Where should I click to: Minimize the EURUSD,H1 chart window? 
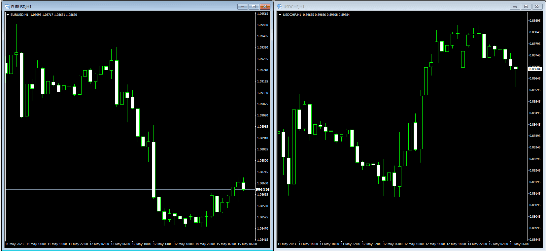point(243,7)
